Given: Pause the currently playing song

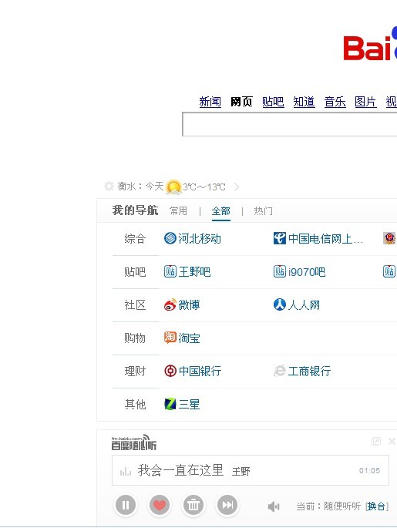Looking at the screenshot, I should tap(126, 505).
